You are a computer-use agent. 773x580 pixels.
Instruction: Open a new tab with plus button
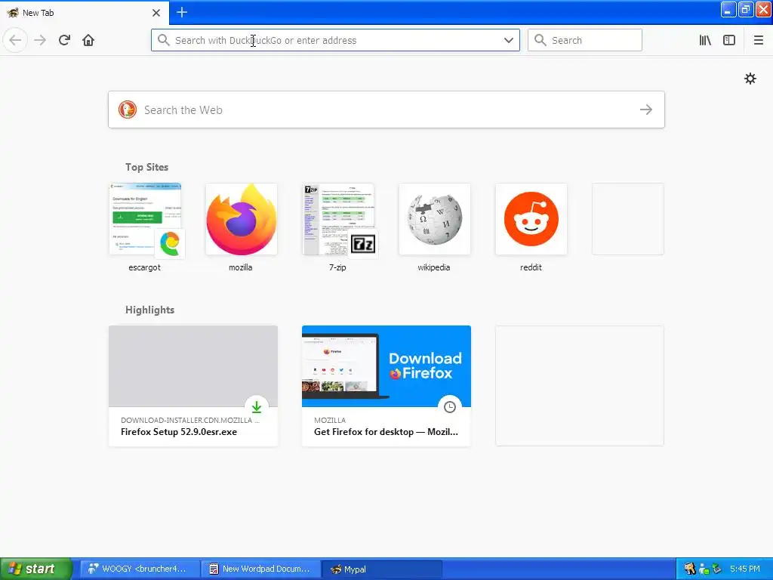[181, 12]
